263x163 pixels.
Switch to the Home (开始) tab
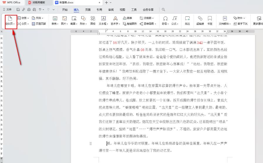(65, 10)
